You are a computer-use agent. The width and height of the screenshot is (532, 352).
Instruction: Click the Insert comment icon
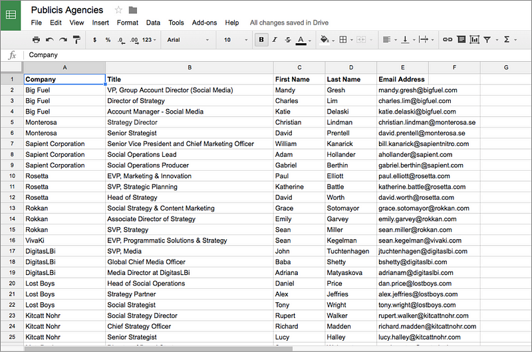click(x=461, y=39)
